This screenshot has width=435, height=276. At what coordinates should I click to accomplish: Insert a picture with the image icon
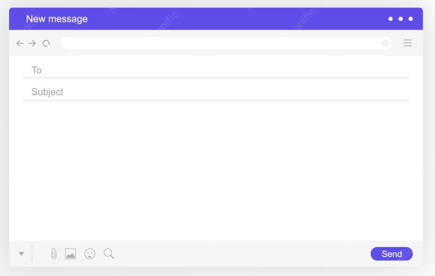[x=71, y=254]
